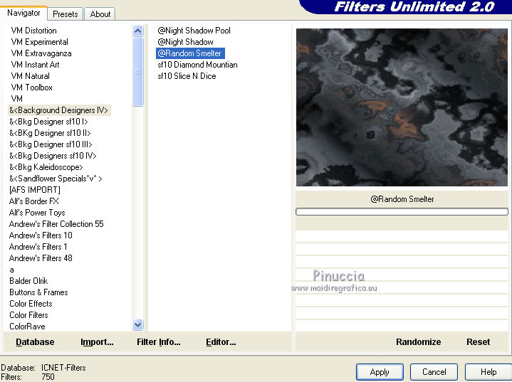Viewport: 512px width, 382px height.
Task: Randomize the filter settings
Action: point(418,342)
